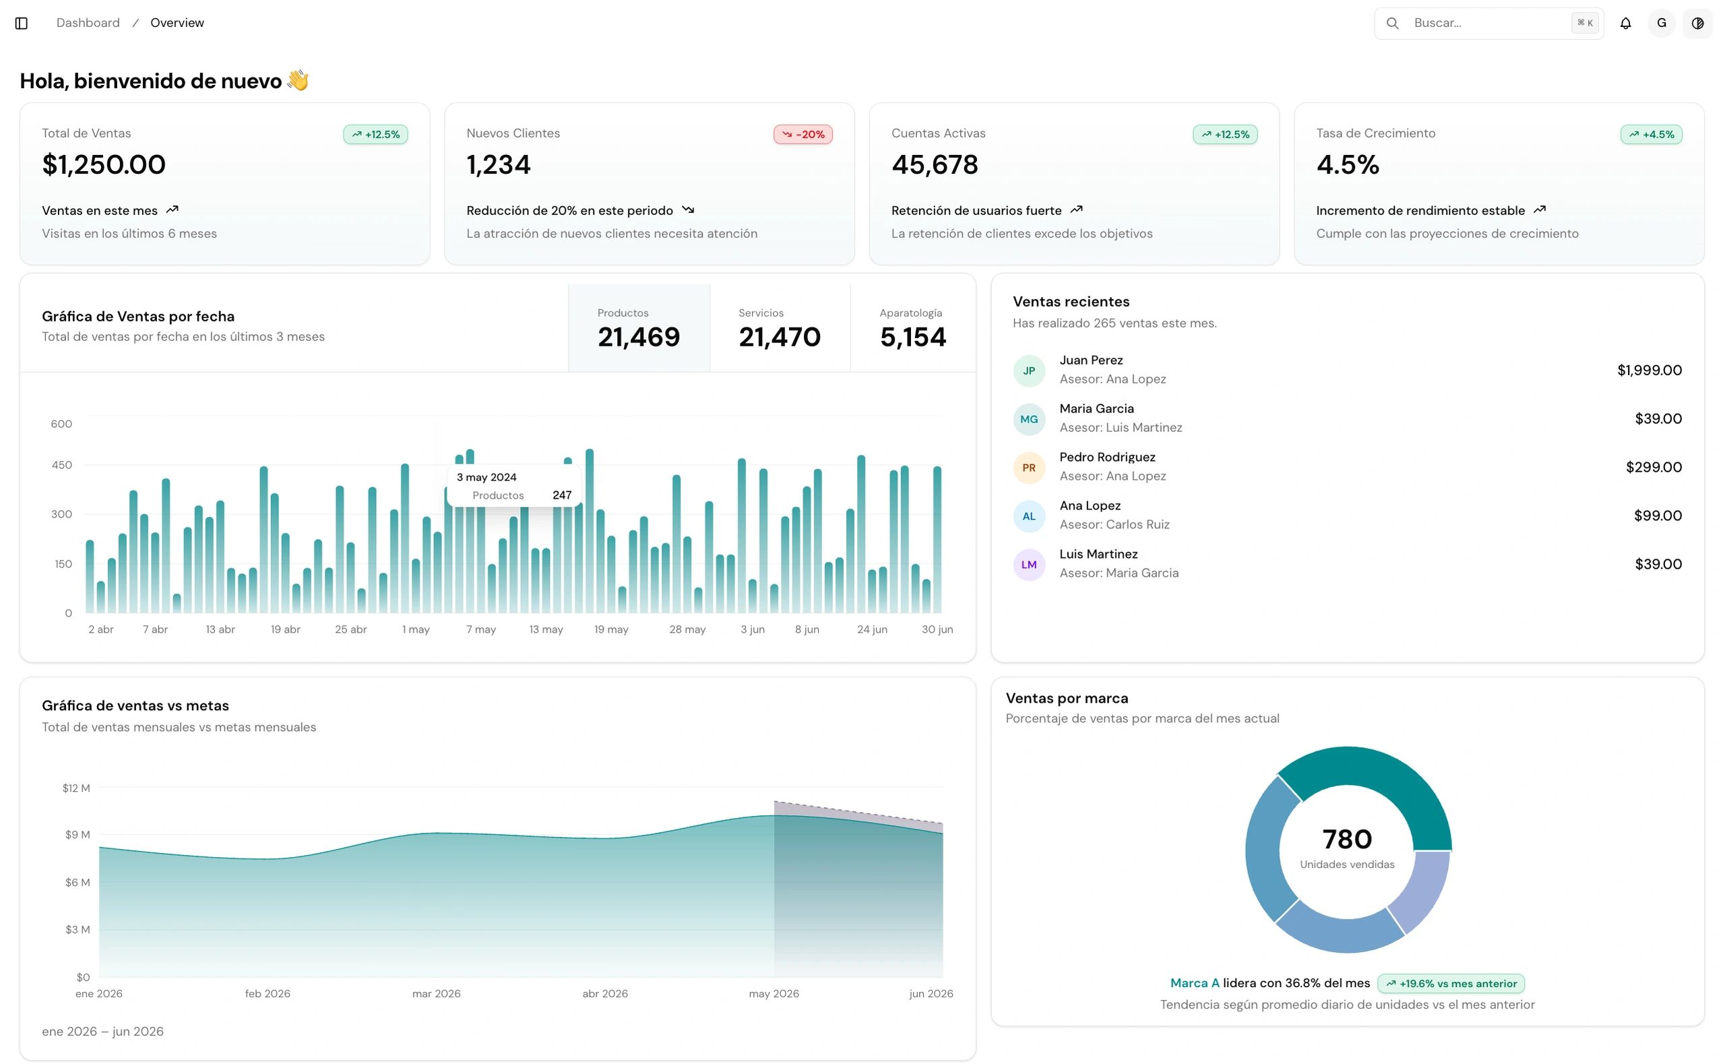Click the AL avatar for Ana Lopez
The image size is (1725, 1064).
click(1028, 515)
